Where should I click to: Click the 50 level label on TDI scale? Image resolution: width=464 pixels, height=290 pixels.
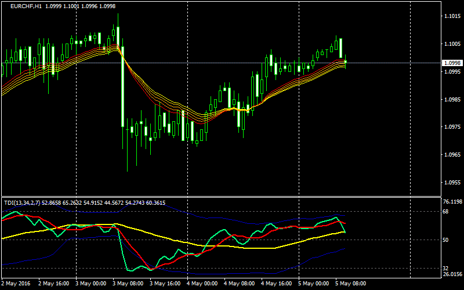pos(445,240)
